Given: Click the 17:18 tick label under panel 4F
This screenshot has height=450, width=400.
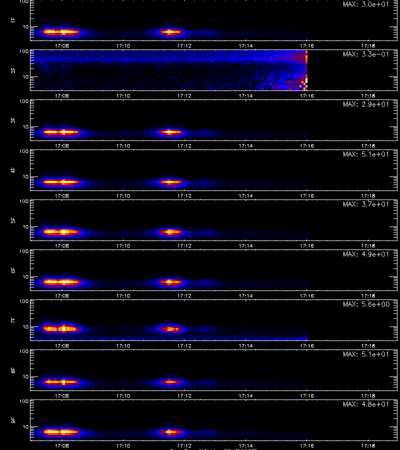Looking at the screenshot, I should (x=368, y=195).
